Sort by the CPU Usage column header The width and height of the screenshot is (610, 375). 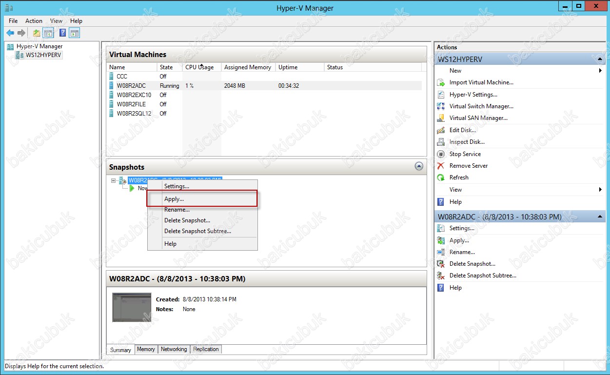202,67
